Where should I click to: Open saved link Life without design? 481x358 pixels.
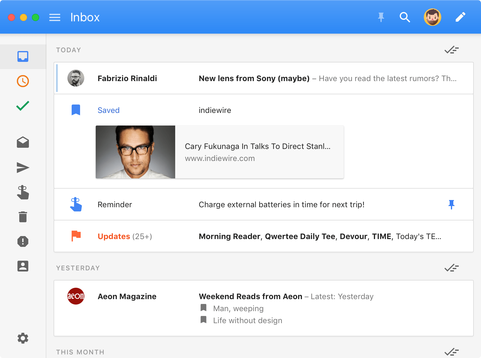click(248, 320)
